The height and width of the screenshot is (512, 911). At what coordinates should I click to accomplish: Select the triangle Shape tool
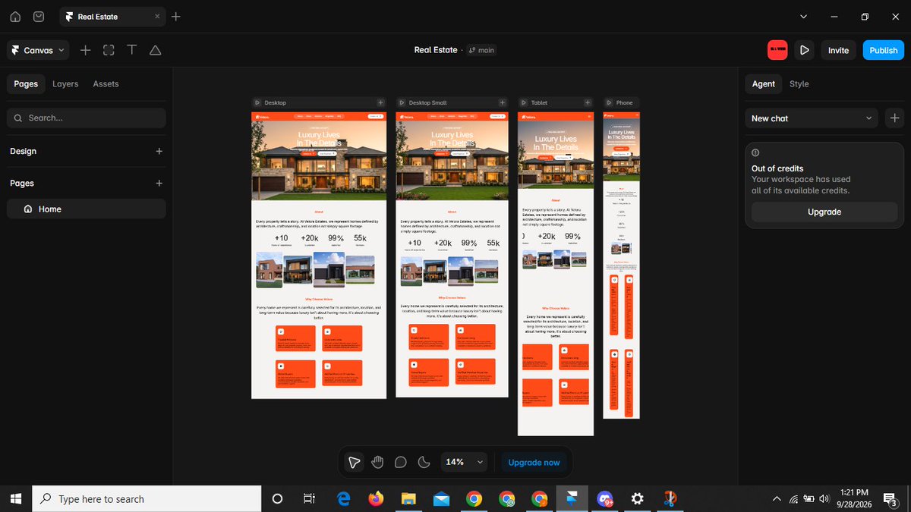(156, 50)
